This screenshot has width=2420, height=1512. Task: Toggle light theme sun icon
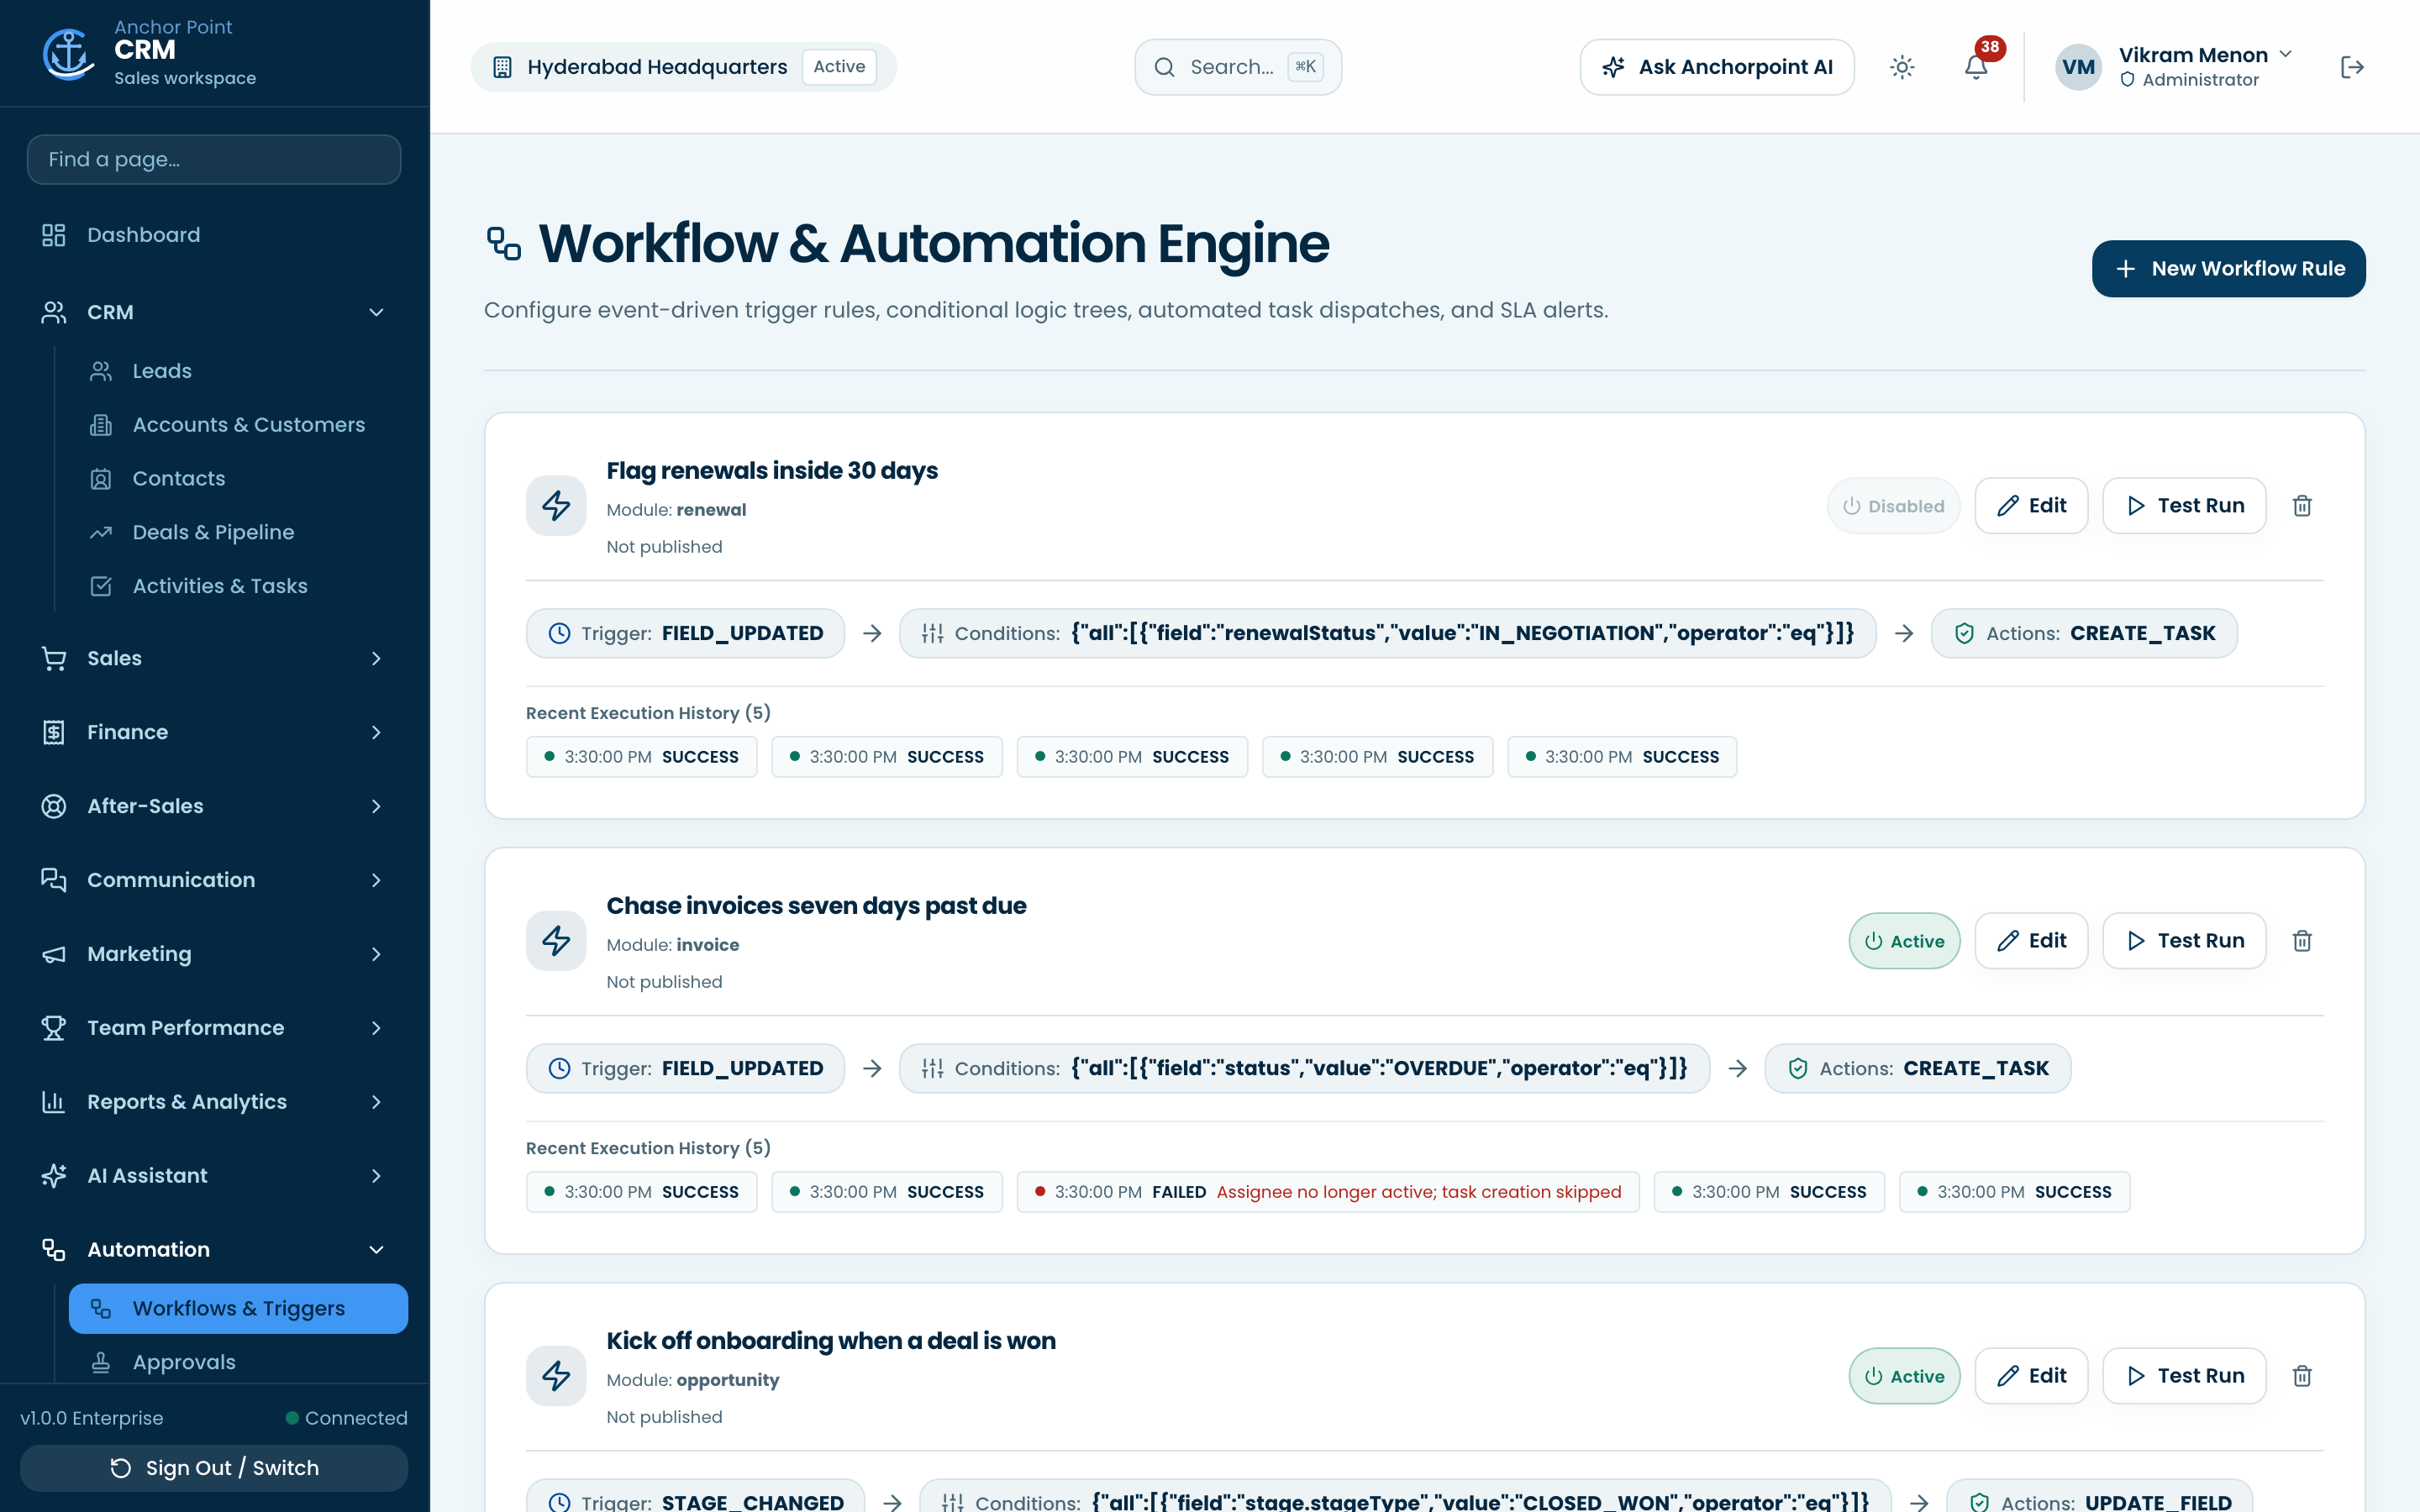1902,67
